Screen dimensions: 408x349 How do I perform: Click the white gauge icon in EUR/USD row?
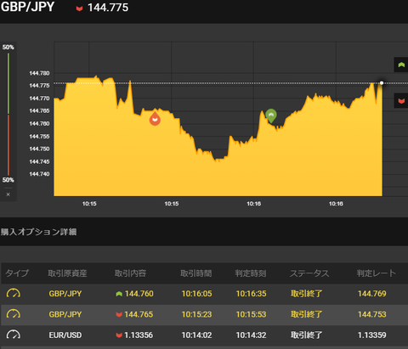click(x=14, y=335)
